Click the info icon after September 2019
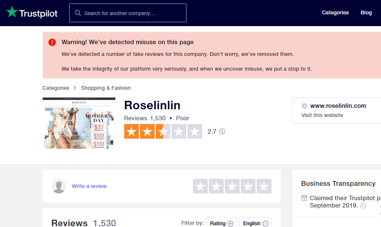The image size is (381, 227). [x=363, y=206]
